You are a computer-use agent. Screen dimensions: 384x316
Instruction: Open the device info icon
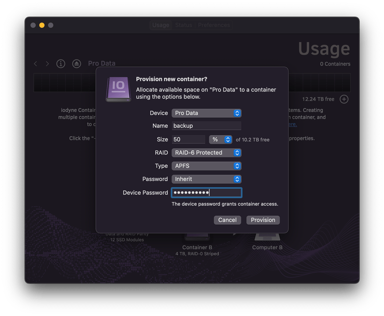coord(61,64)
